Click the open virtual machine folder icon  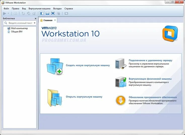[55, 98]
